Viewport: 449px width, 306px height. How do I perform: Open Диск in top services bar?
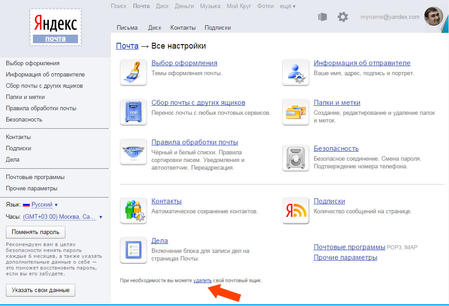[162, 6]
